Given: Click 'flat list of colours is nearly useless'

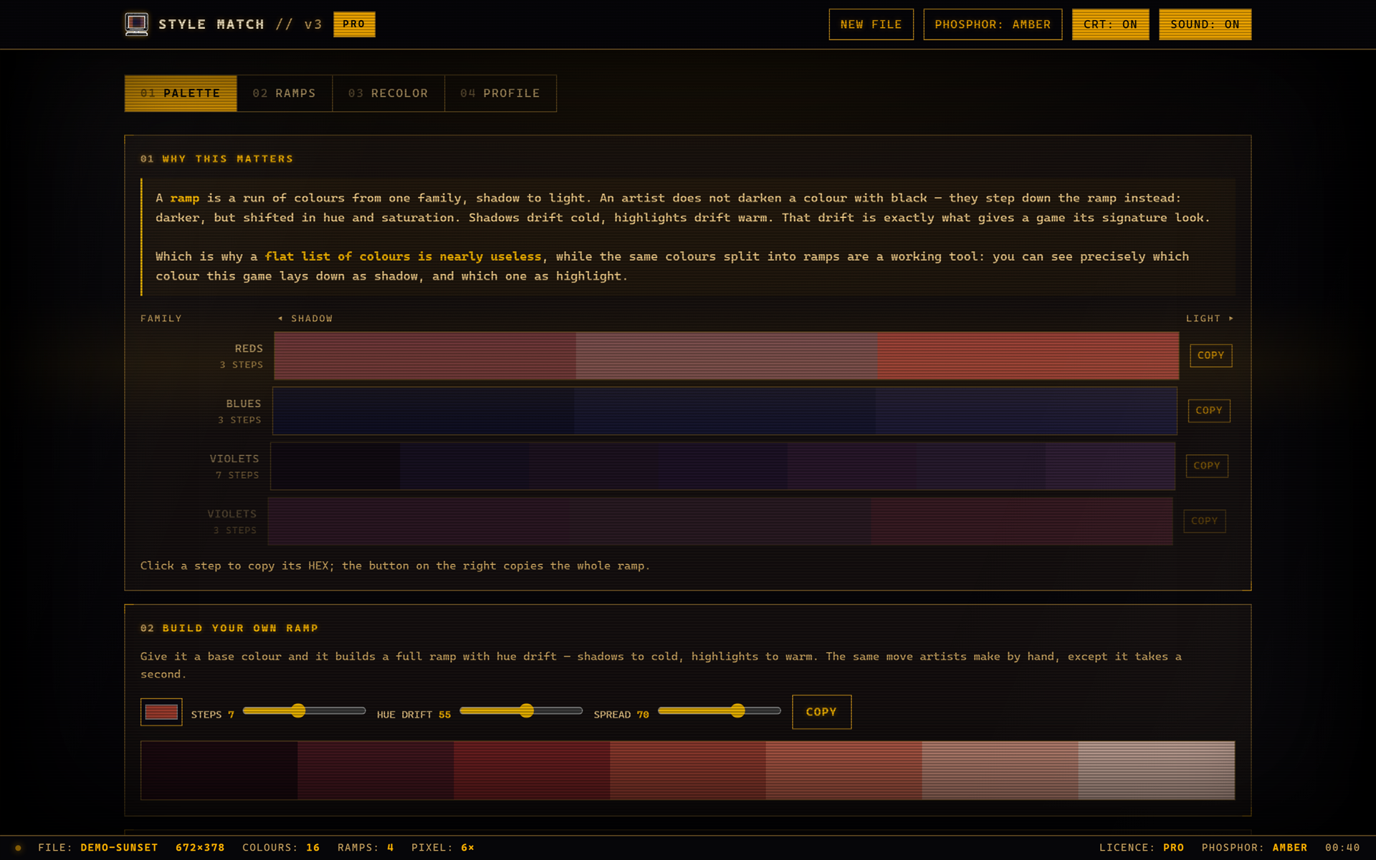Looking at the screenshot, I should point(403,257).
